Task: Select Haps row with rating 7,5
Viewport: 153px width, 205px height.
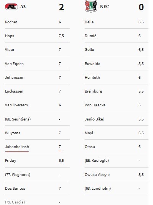Action: click(37, 36)
